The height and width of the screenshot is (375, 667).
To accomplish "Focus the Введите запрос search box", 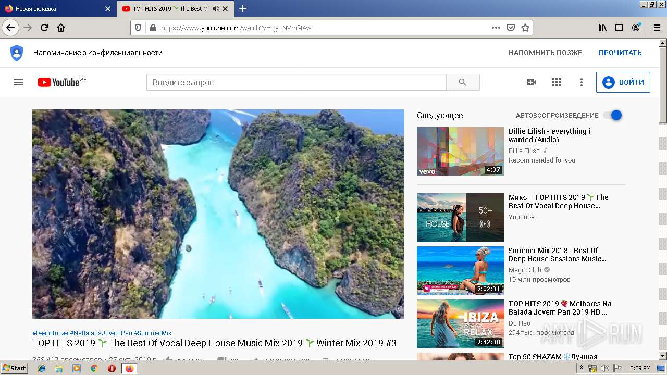I will coord(296,82).
